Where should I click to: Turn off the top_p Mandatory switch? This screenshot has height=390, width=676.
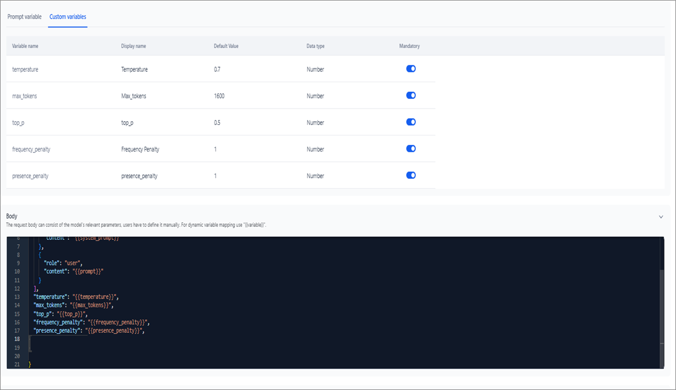[x=411, y=122]
